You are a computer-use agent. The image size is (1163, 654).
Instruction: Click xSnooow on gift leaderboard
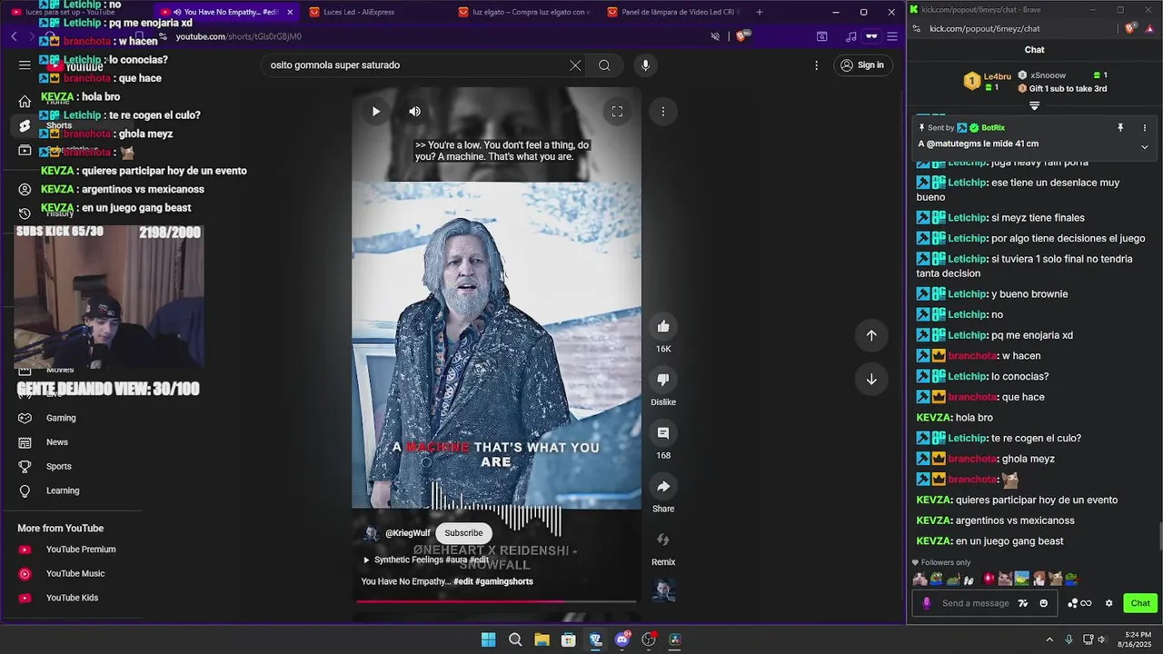1048,75
